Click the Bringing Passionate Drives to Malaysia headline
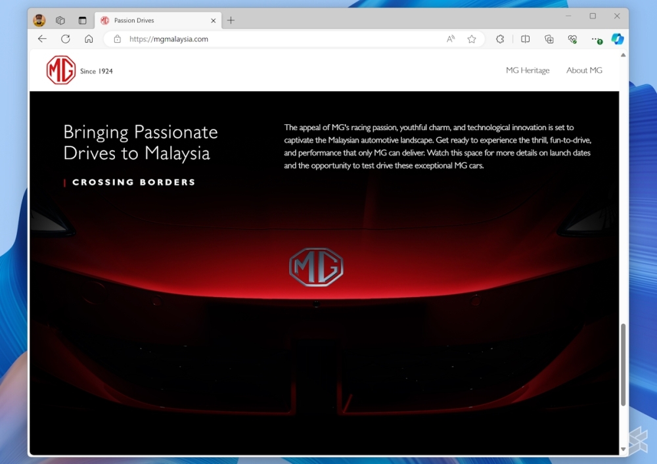This screenshot has height=464, width=657. (141, 143)
